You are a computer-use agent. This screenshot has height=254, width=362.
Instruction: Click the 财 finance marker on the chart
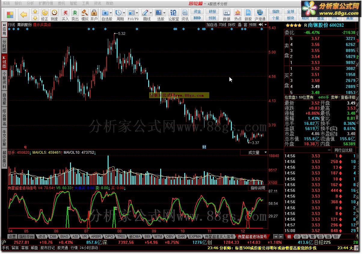coord(204,147)
